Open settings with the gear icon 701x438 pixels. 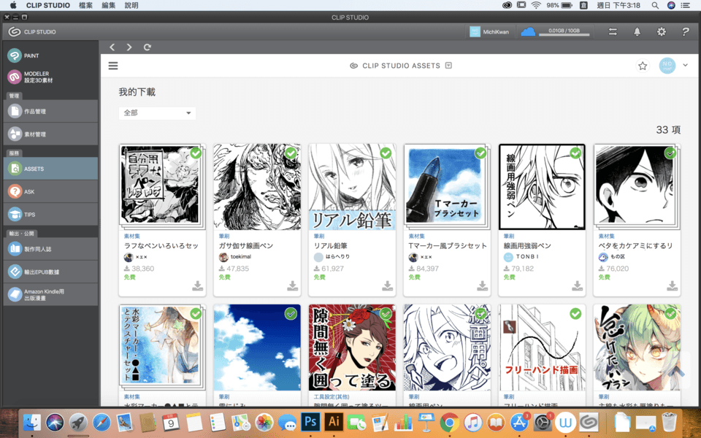[662, 31]
